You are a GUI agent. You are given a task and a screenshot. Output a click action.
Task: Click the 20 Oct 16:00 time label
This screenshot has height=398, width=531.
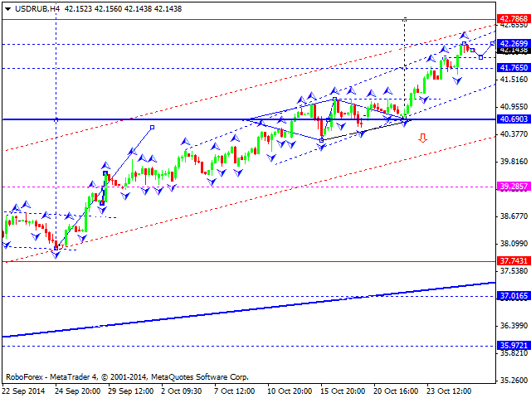(394, 391)
